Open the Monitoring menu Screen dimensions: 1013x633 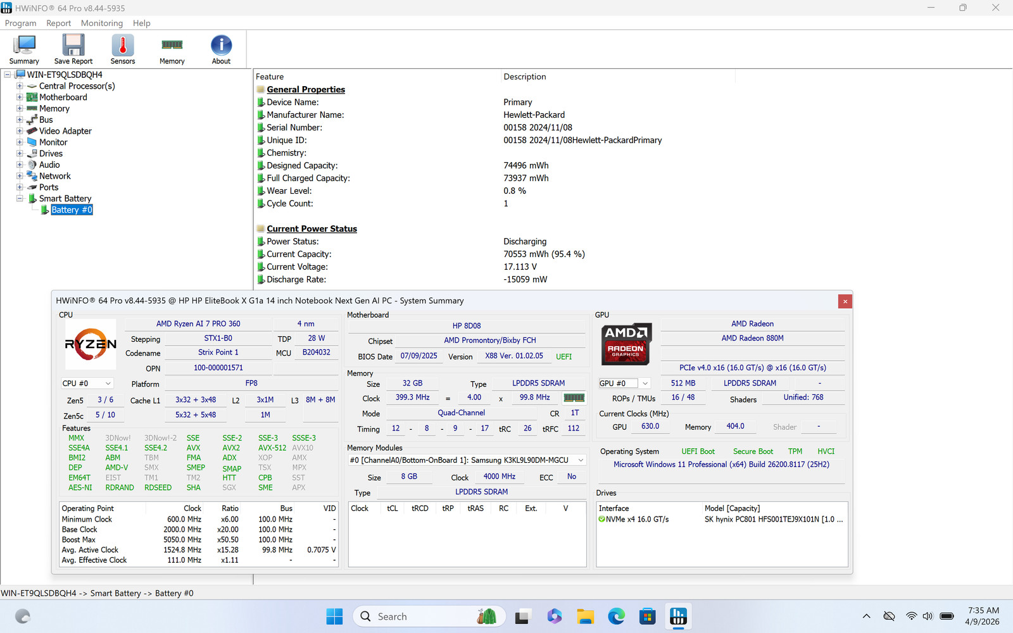pos(102,23)
